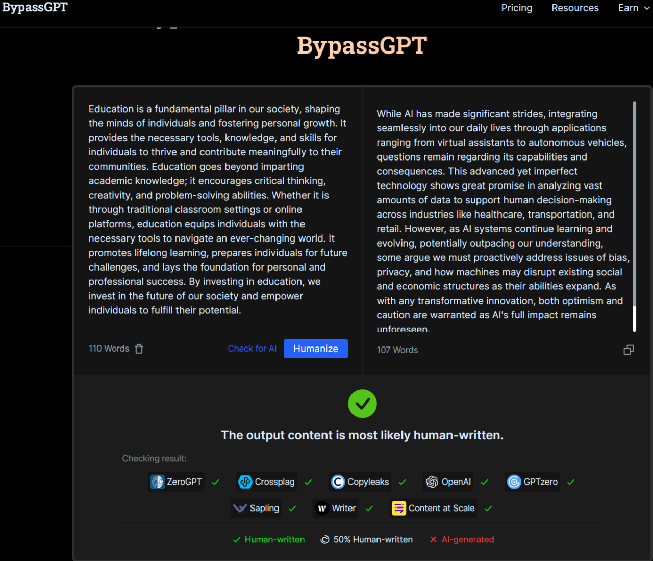Screen dimensions: 653x561
Task: Click the Writer detector badge
Action: pyautogui.click(x=336, y=509)
